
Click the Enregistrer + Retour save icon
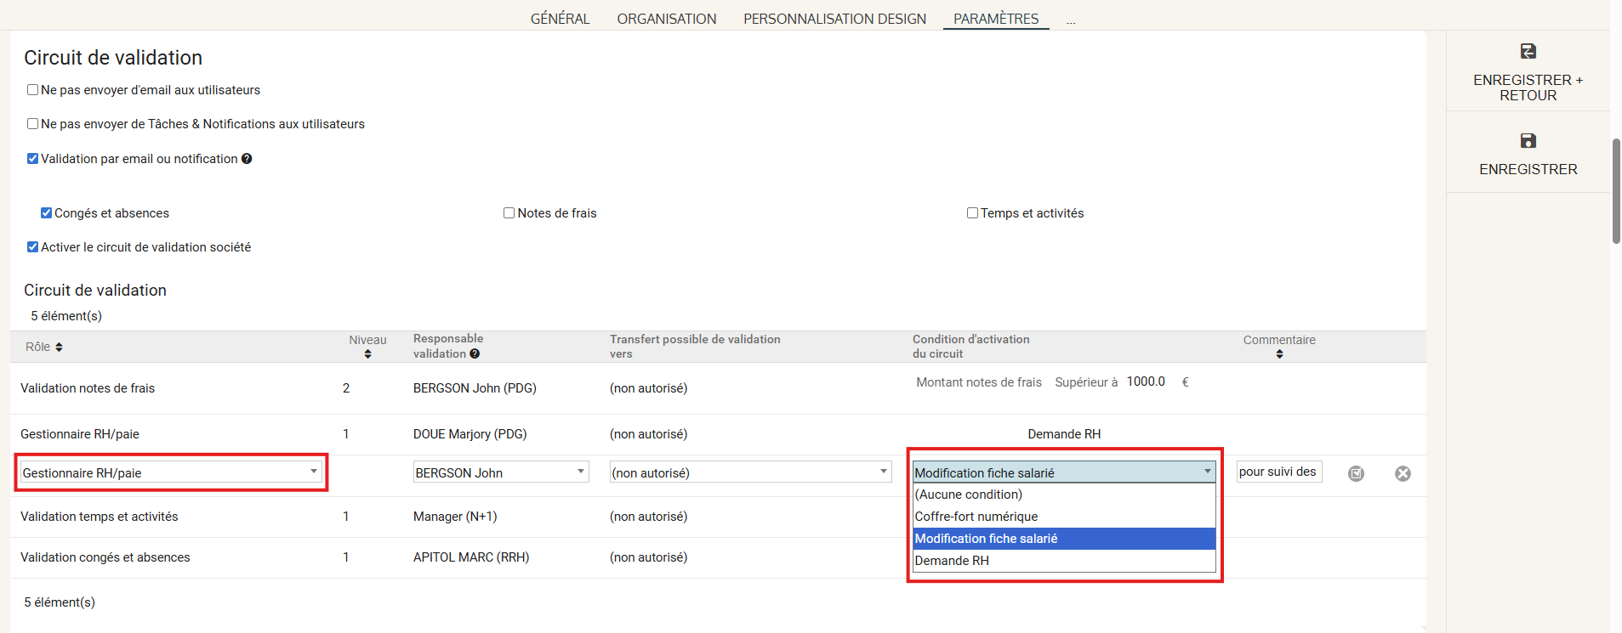[1528, 52]
